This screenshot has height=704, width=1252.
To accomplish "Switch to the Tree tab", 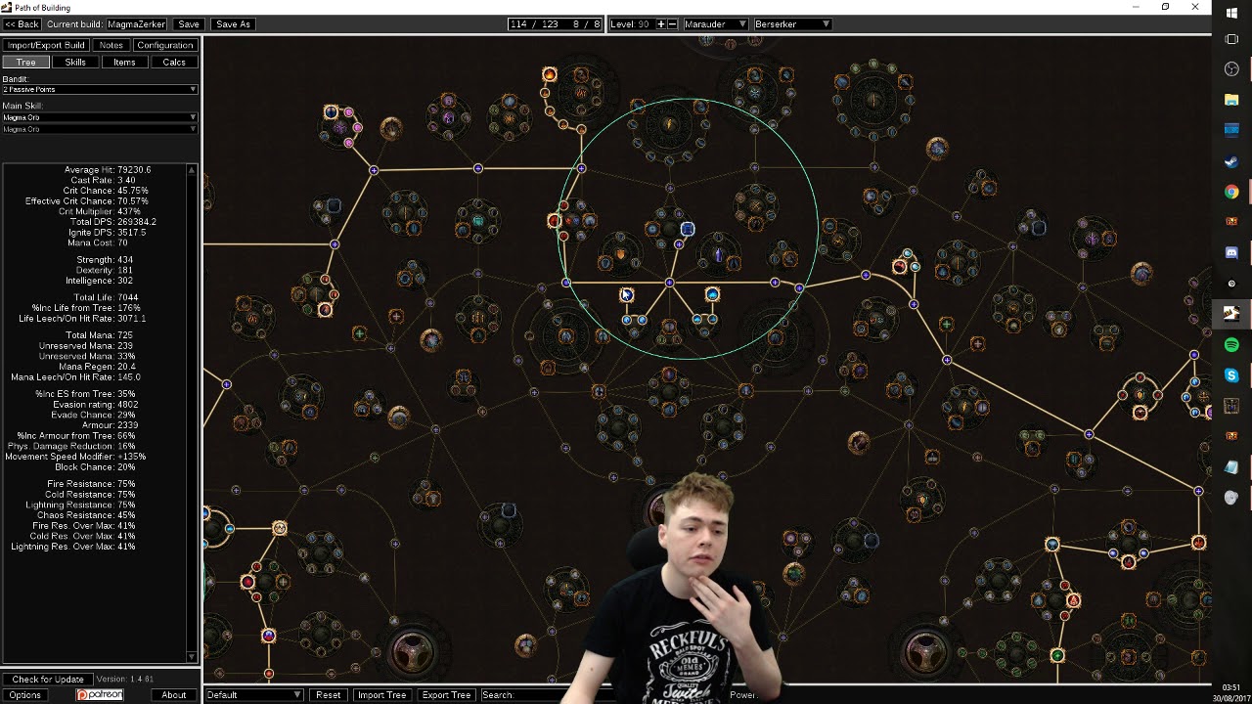I will (25, 63).
